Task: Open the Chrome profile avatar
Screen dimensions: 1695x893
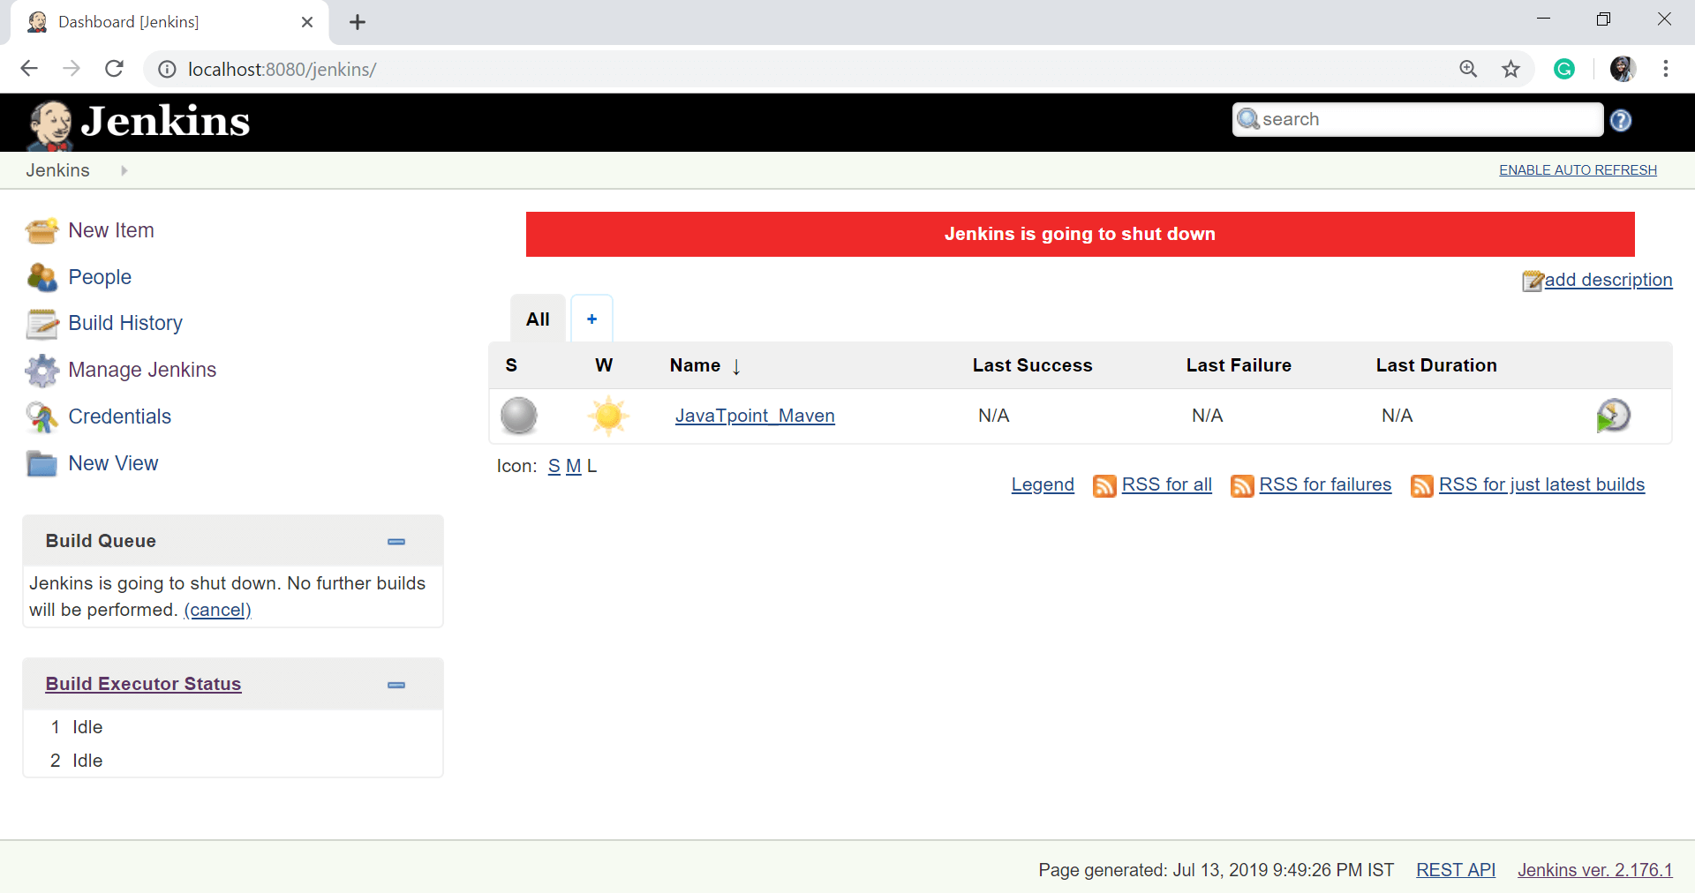Action: [1623, 69]
